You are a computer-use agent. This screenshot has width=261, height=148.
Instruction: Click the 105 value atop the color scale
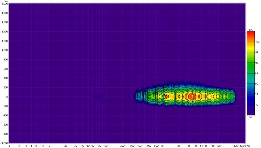point(251,30)
